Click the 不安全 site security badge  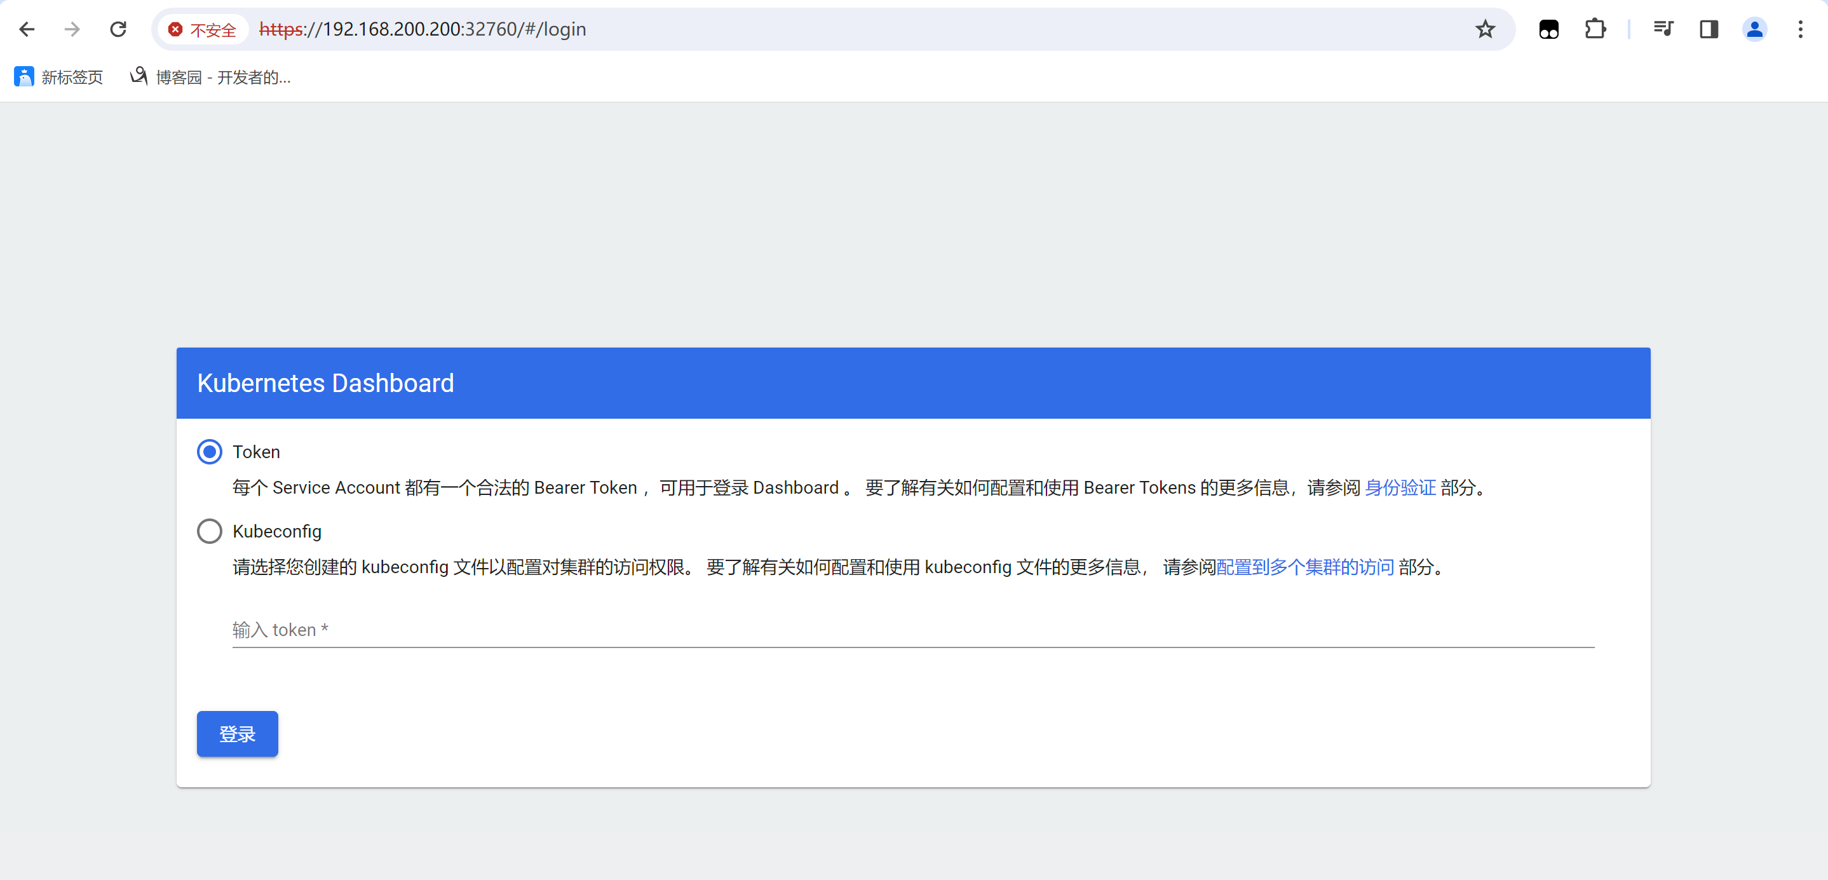click(201, 29)
